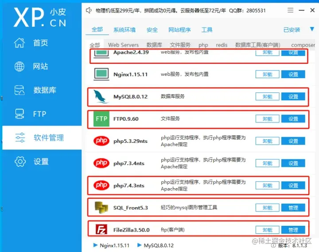Select the 全部 subcategory tab

pyautogui.click(x=95, y=45)
